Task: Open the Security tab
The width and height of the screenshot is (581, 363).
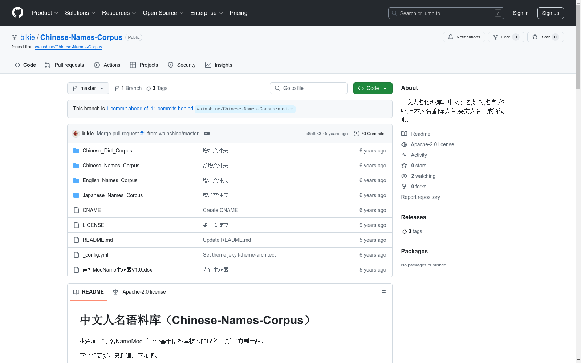Action: (182, 65)
